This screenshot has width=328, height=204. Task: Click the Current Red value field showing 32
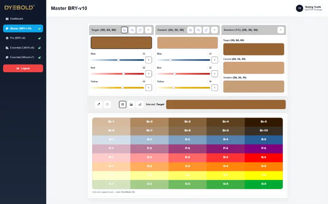click(213, 68)
